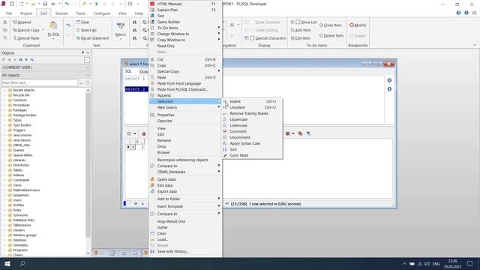The image size is (480, 270).
Task: Click the Select All button
Action: [87, 30]
